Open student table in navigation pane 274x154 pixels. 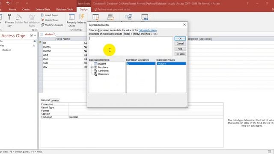[x=6, y=50]
